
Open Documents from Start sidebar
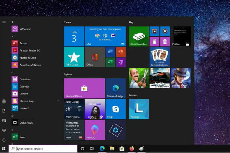click(4, 111)
